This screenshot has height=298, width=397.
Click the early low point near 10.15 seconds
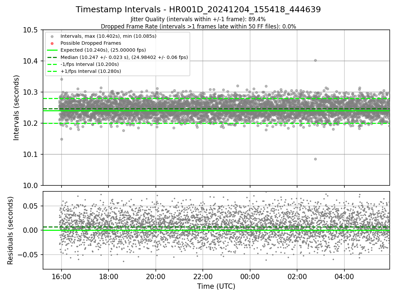[62, 139]
